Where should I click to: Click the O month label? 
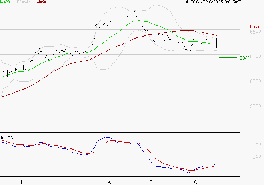tap(195, 182)
